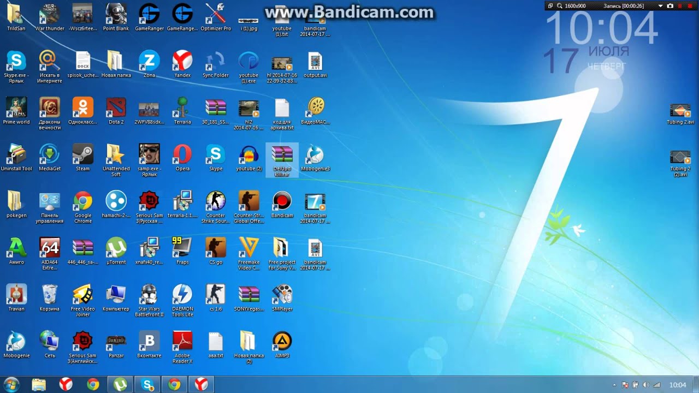
Task: Switch to Skype in the taskbar
Action: pyautogui.click(x=147, y=384)
